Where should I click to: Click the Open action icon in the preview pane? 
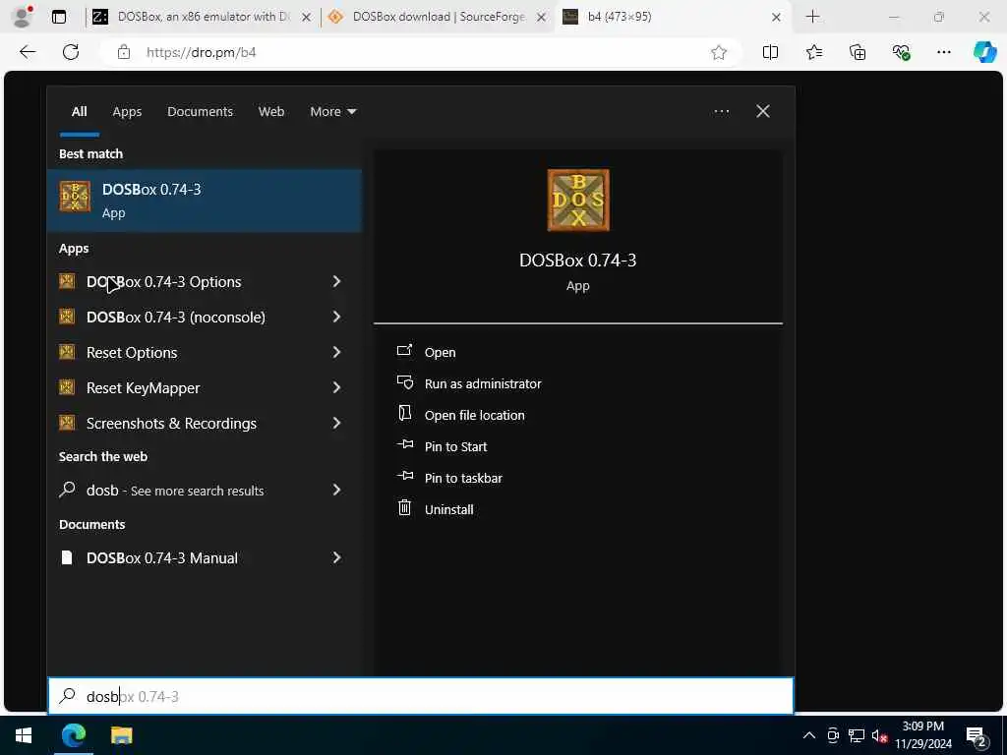[404, 350]
